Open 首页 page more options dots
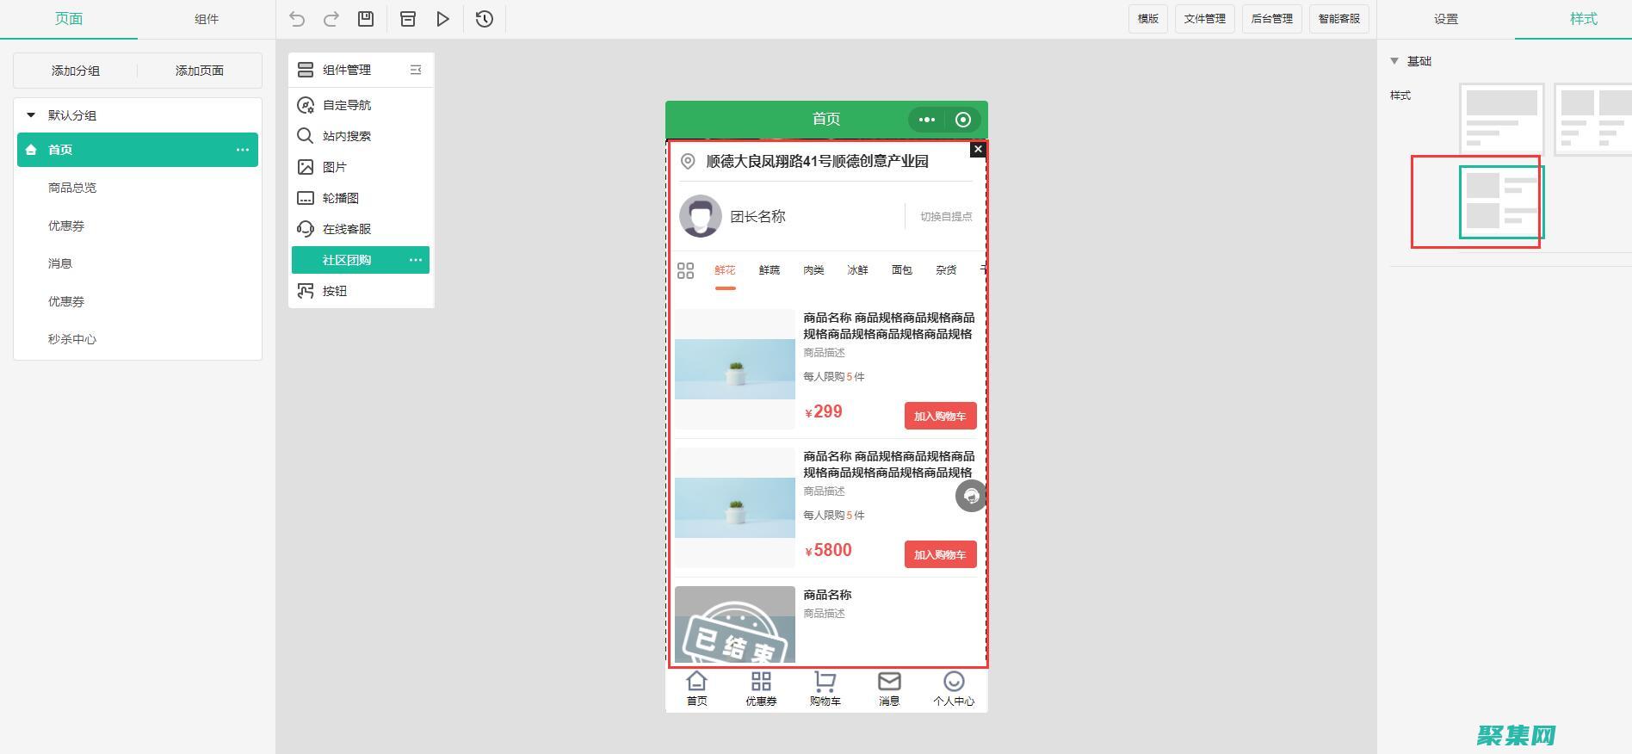Screen dimensions: 1632x754 pyautogui.click(x=243, y=150)
